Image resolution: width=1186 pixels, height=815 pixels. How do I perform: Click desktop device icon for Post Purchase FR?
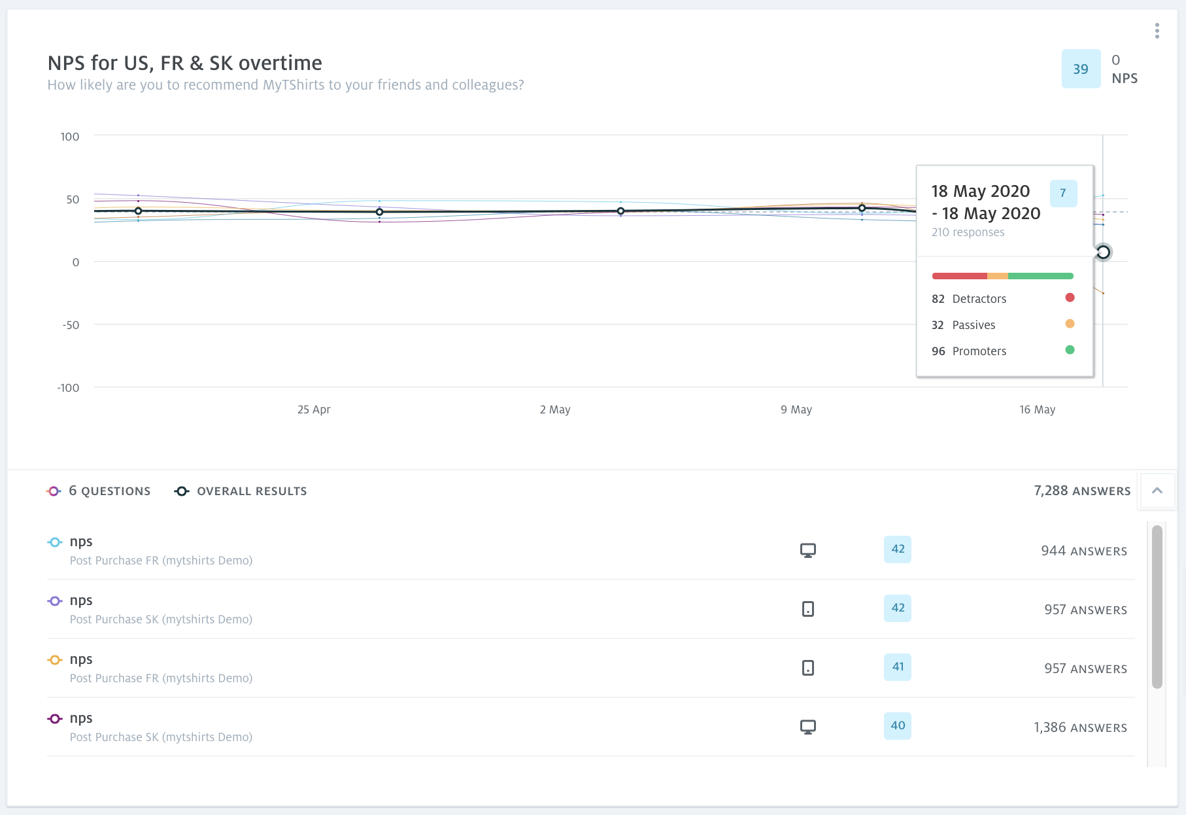click(808, 551)
